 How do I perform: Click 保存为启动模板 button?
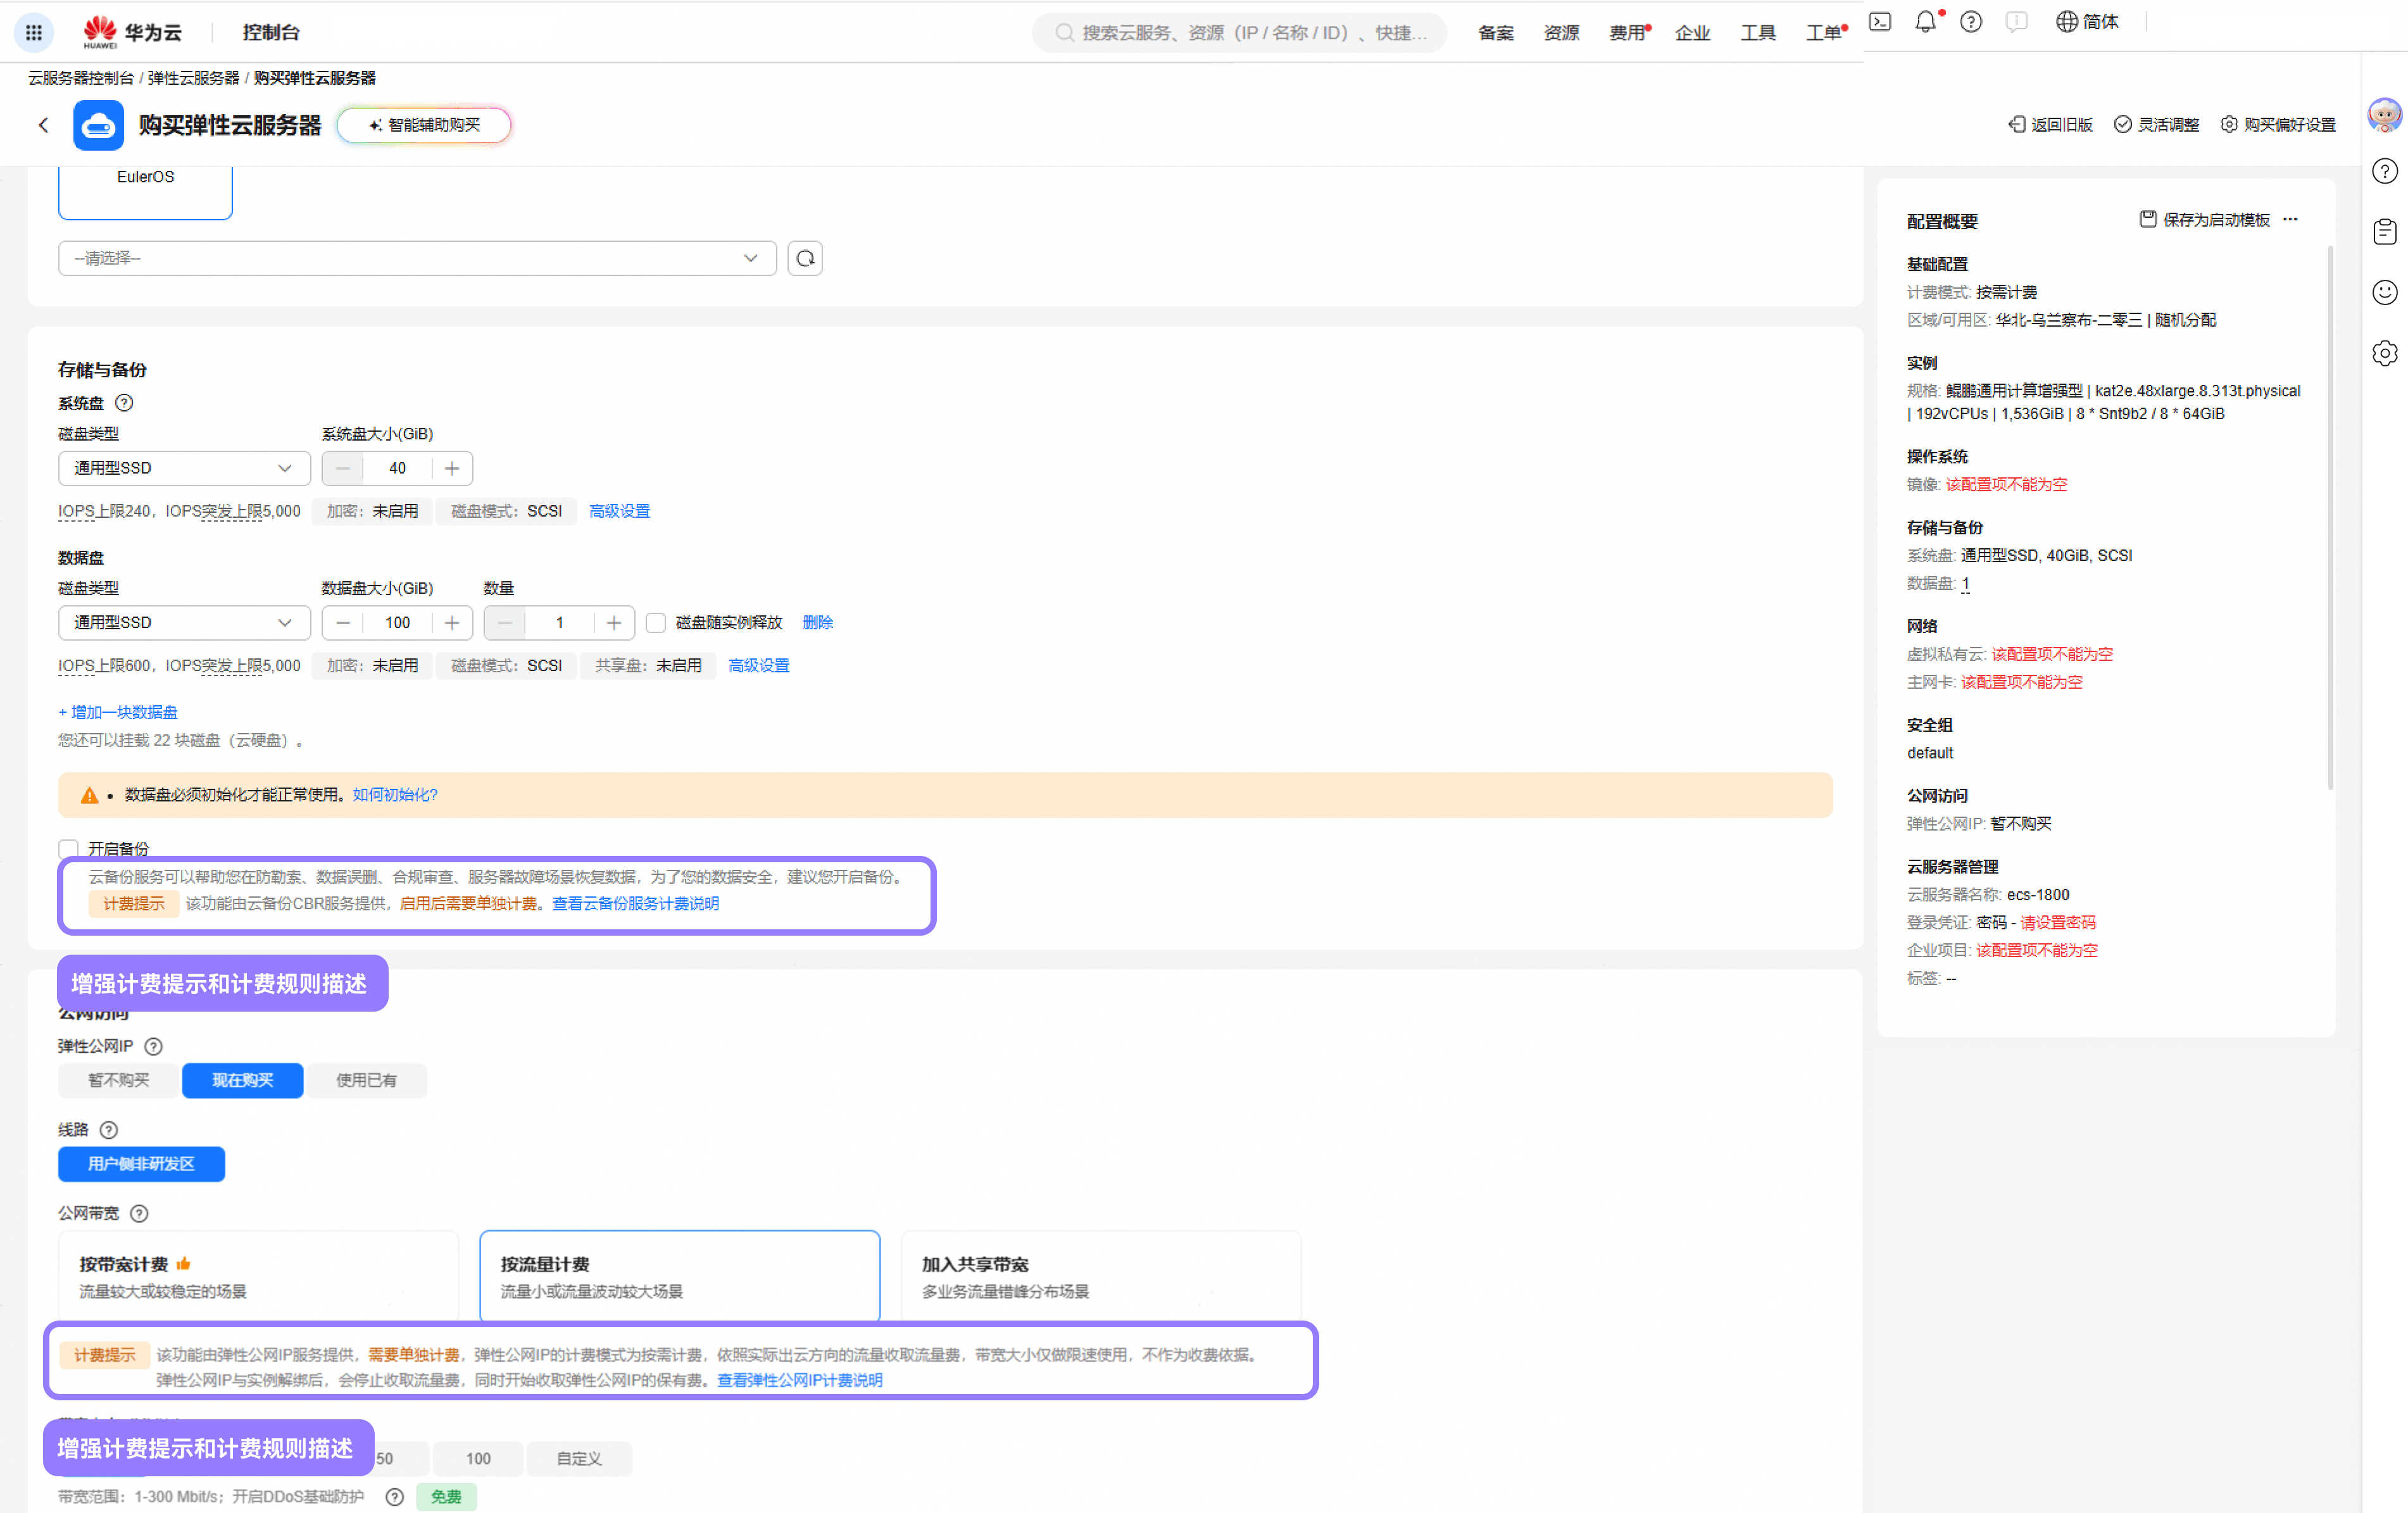(2204, 219)
